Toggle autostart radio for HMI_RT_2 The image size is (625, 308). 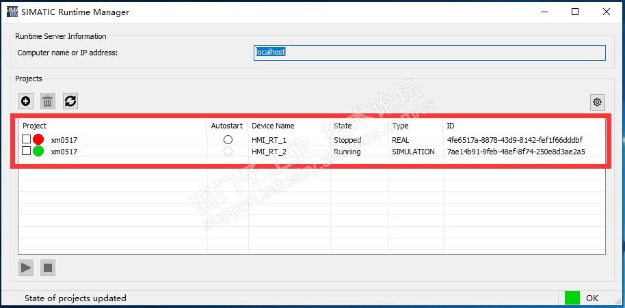pyautogui.click(x=228, y=151)
